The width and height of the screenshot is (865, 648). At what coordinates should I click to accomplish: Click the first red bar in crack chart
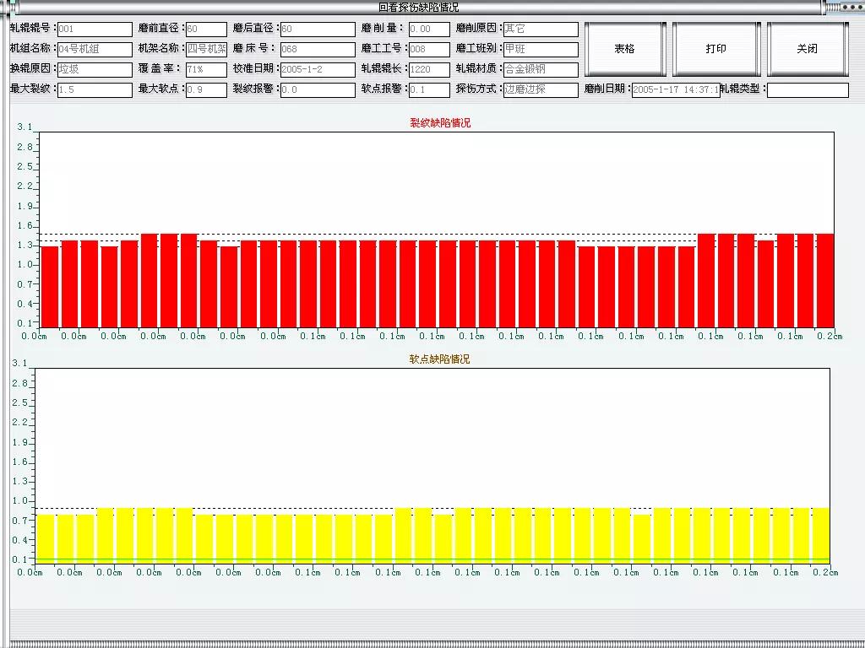click(x=50, y=287)
